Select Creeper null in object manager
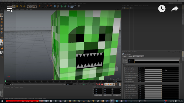This screenshot has width=184, height=103. click(127, 8)
